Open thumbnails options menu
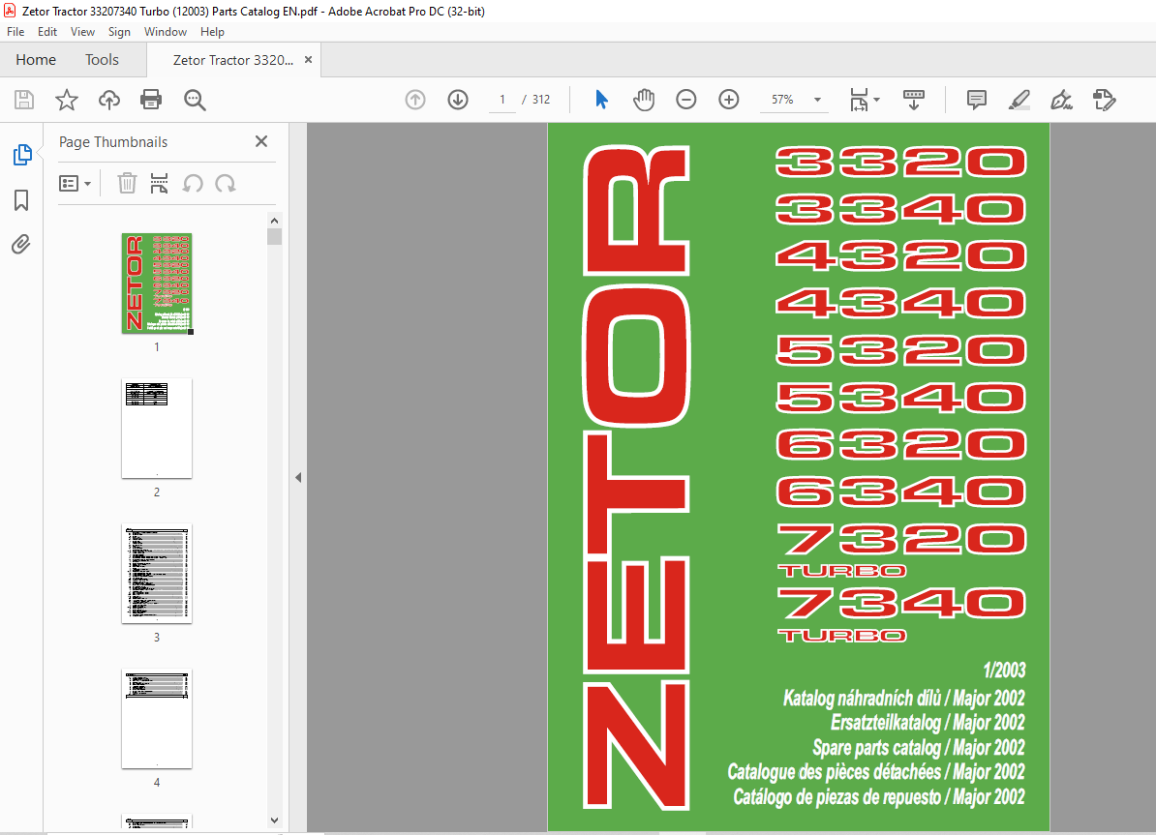This screenshot has width=1156, height=835. [x=75, y=184]
